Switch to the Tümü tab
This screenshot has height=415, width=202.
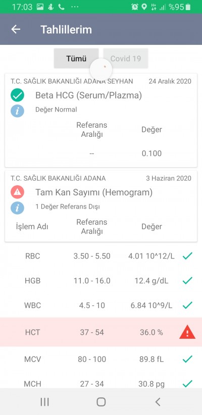(76, 59)
